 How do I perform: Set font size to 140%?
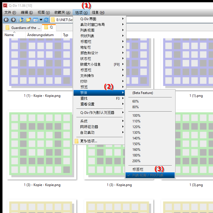[x=150, y=138]
